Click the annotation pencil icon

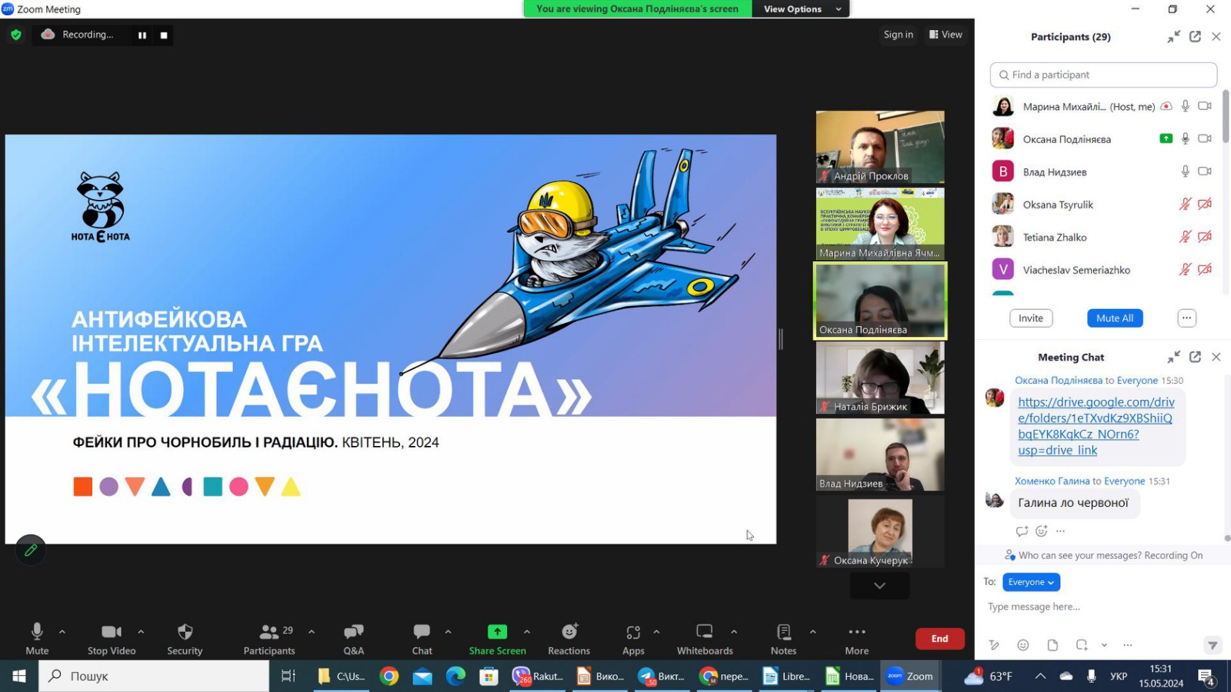pos(31,550)
